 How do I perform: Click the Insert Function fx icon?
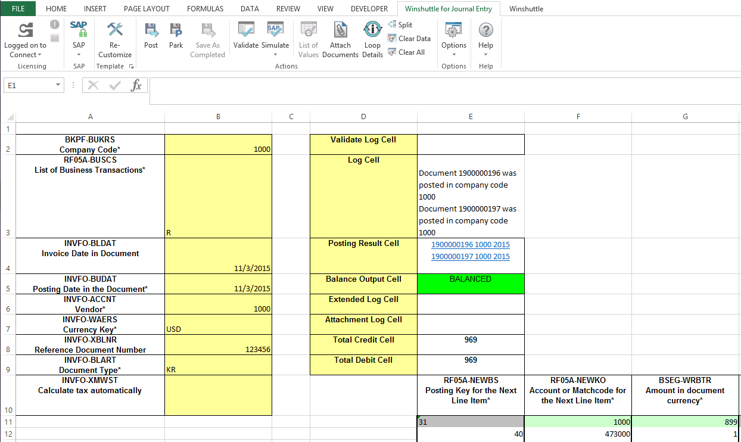136,85
